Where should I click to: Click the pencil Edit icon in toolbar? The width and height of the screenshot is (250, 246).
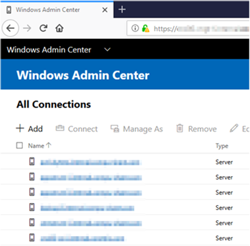(234, 129)
